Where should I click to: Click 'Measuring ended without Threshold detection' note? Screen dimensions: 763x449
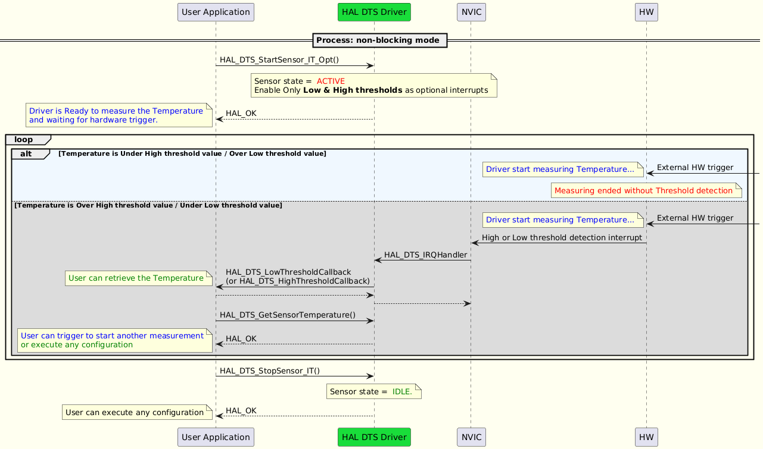[x=646, y=190]
